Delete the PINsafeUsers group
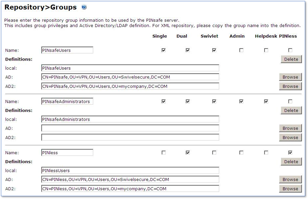308x199 pixels. [x=291, y=59]
